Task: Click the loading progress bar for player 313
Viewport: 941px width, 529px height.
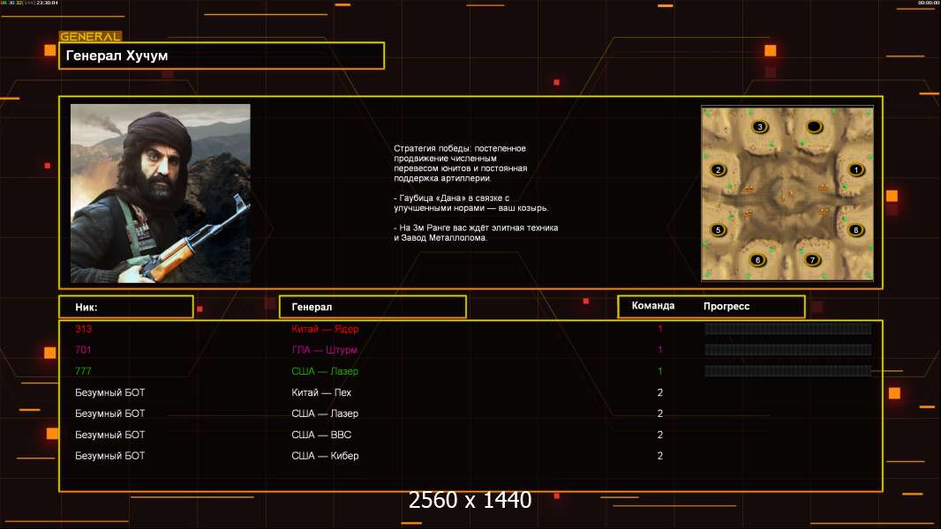Action: coord(787,329)
